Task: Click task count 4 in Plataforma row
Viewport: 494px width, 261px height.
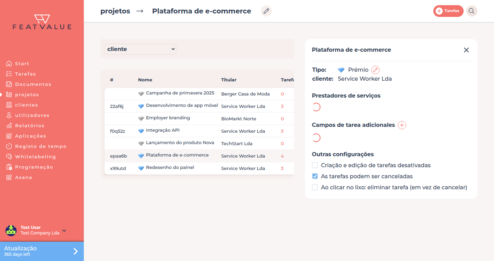Action: click(282, 156)
